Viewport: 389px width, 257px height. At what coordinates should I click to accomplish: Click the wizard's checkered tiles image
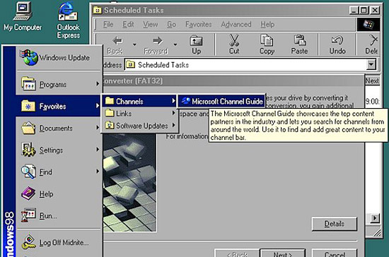pos(129,182)
